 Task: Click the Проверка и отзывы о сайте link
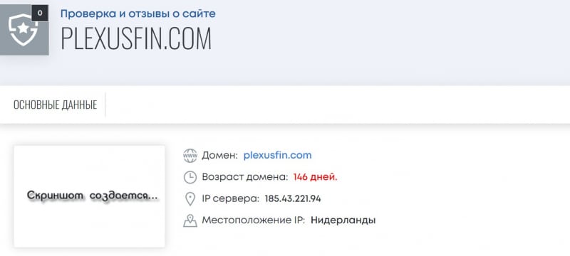coord(138,14)
